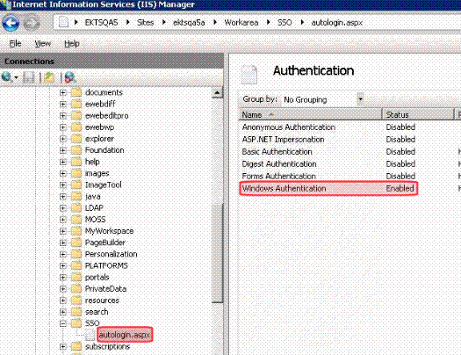Select the search tree item
The width and height of the screenshot is (461, 355).
[x=97, y=312]
